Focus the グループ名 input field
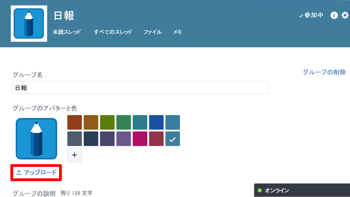This screenshot has width=350, height=197. pos(141,88)
